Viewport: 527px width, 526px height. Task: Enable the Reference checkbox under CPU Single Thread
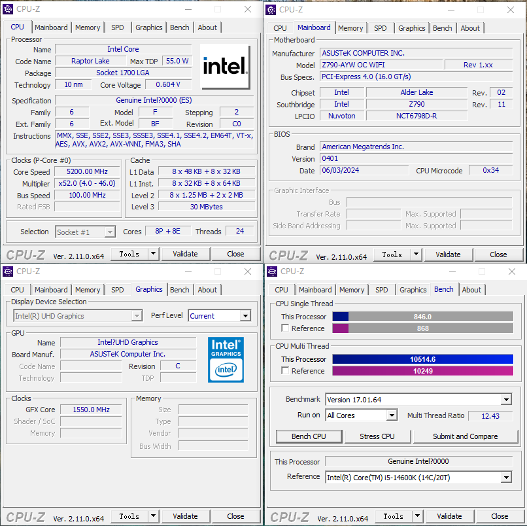point(285,328)
